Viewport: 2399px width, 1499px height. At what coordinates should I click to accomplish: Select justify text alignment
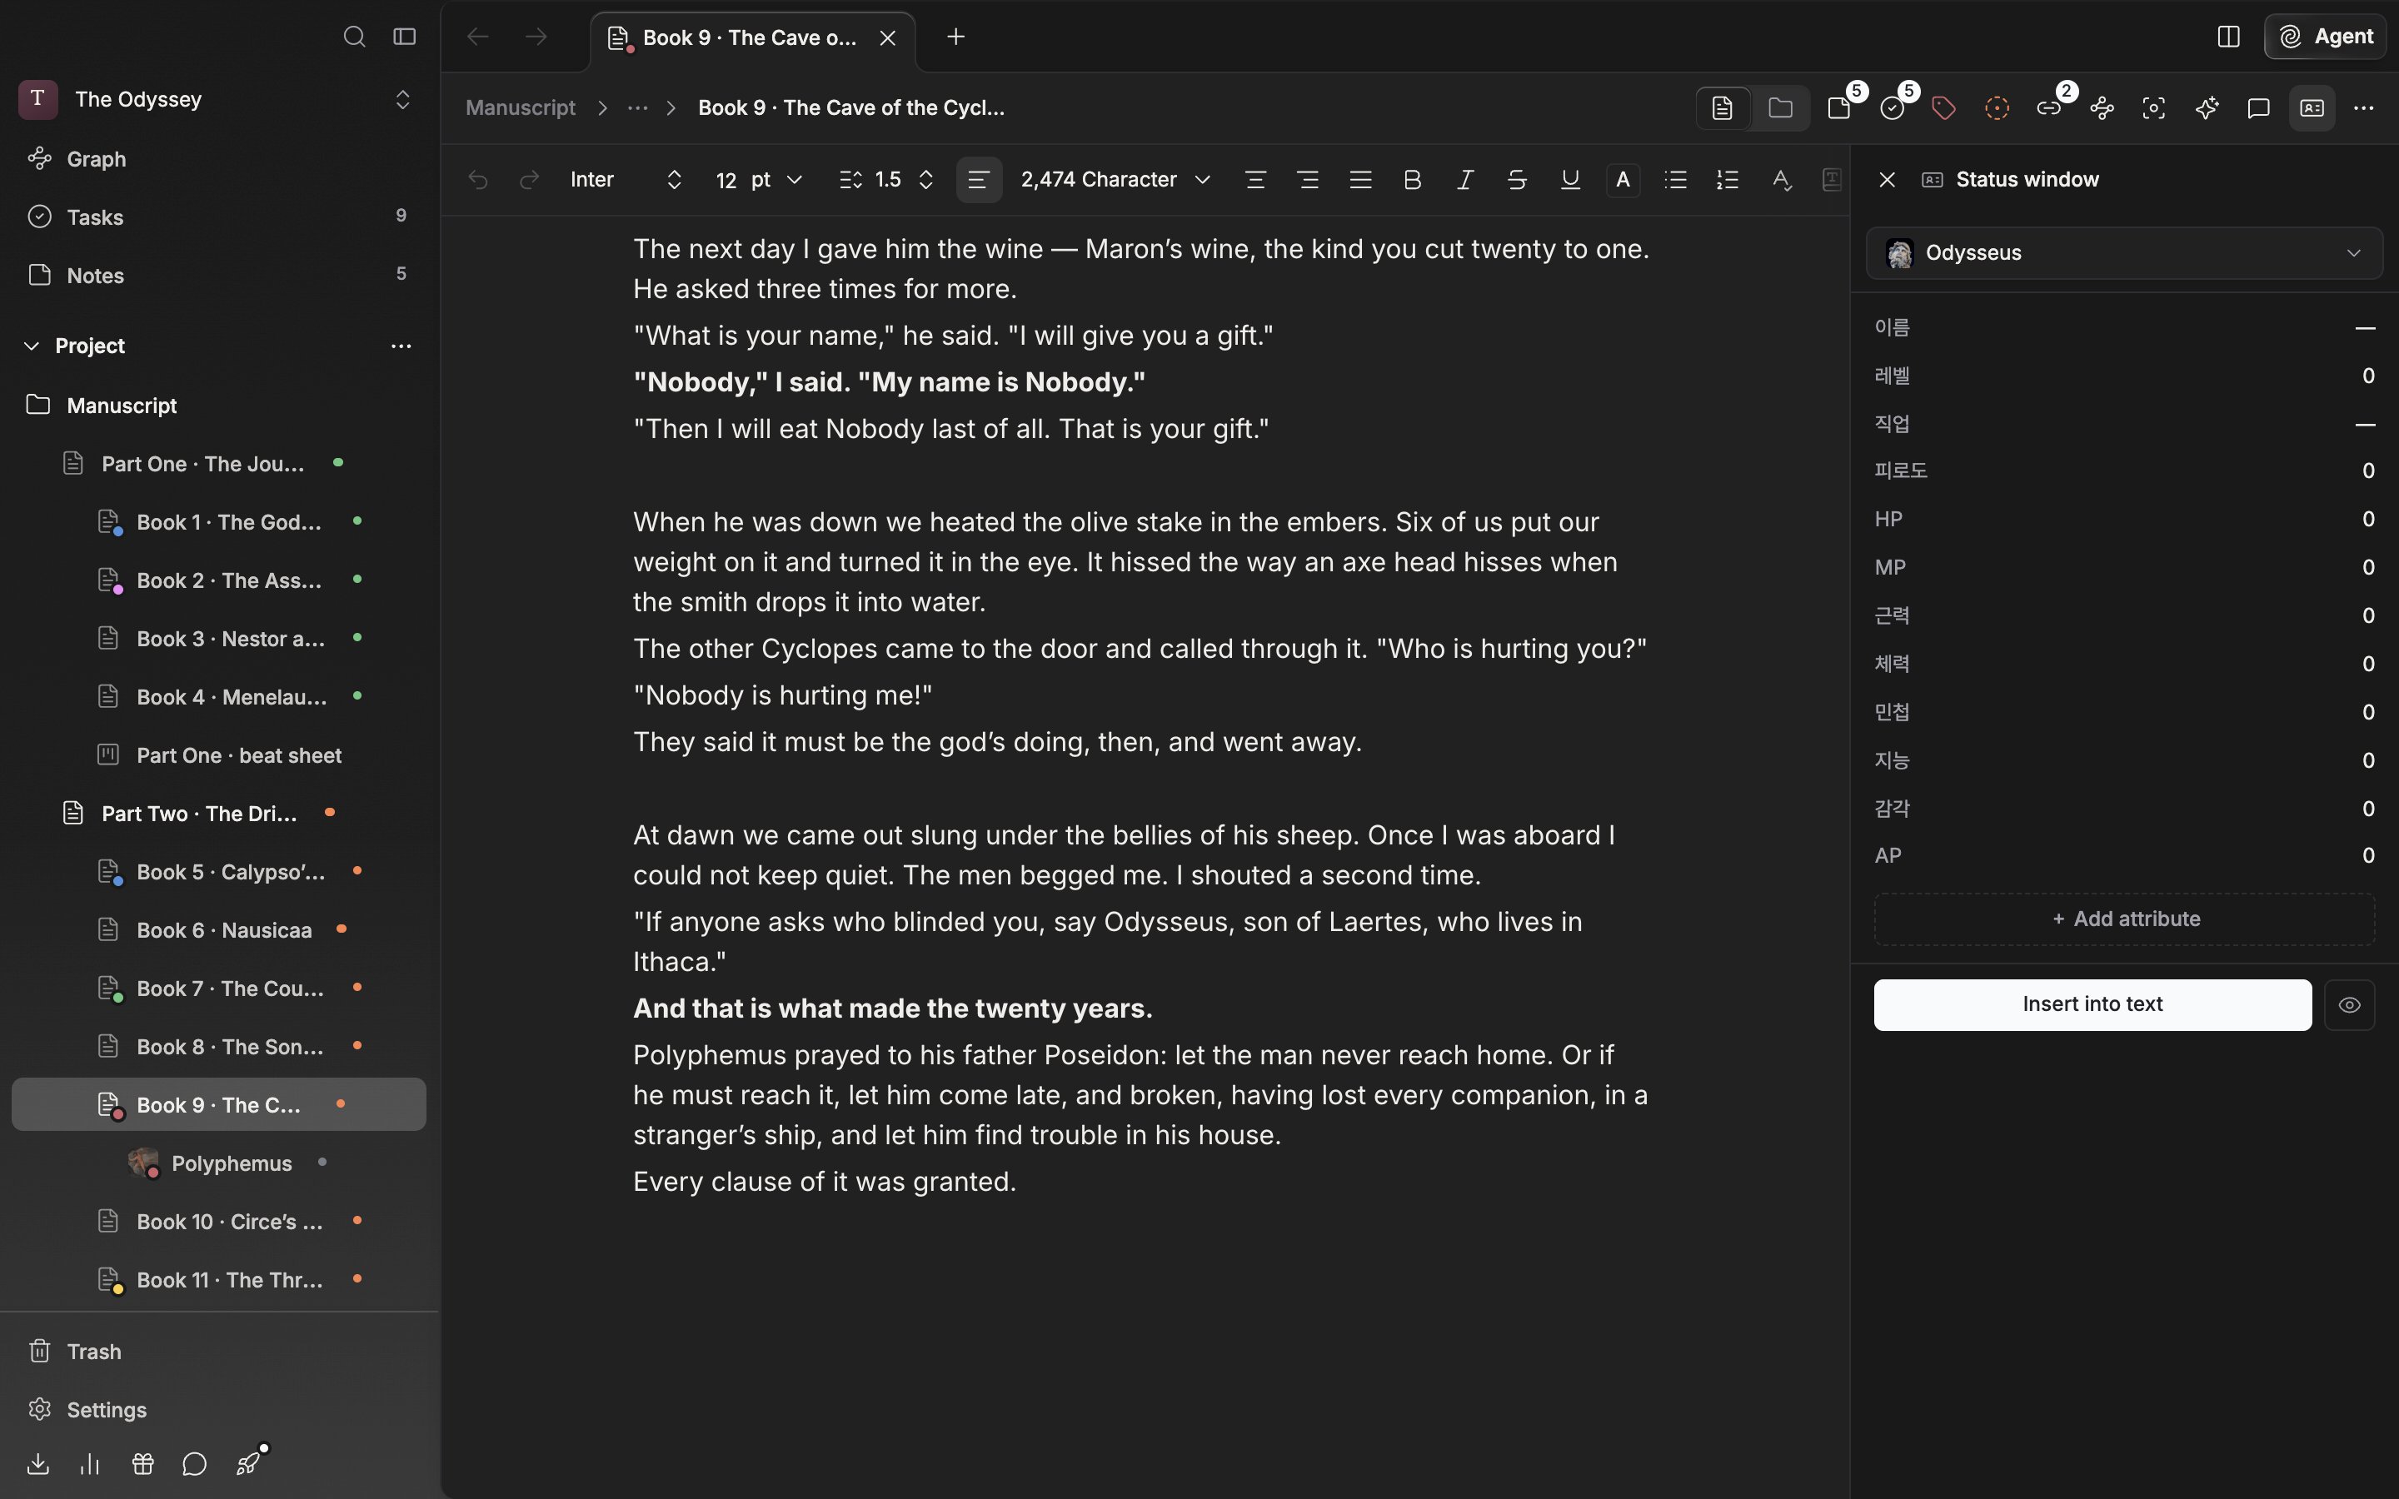pyautogui.click(x=1360, y=179)
